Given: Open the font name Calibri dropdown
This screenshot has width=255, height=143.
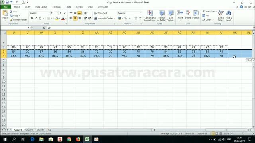Looking at the screenshot, I should pos(49,13).
